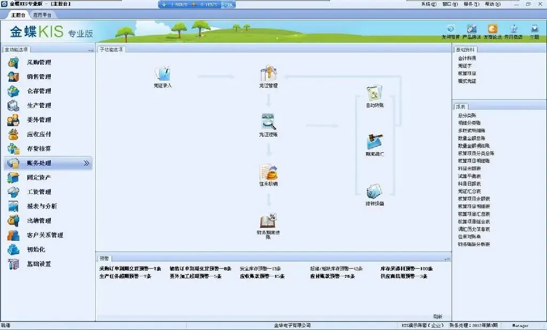Screen dimensions: 547x330
Task: Select 子功能选项 panel tab
Action: [111, 50]
